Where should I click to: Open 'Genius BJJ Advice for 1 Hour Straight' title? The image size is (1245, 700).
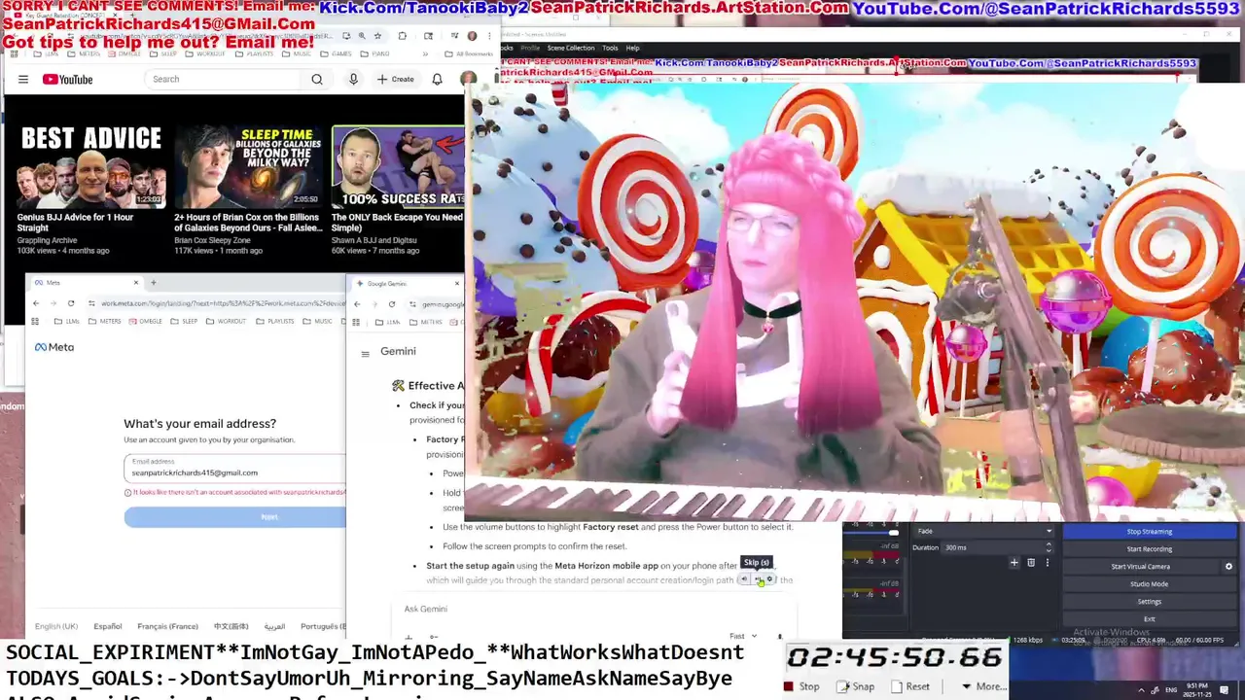click(75, 223)
